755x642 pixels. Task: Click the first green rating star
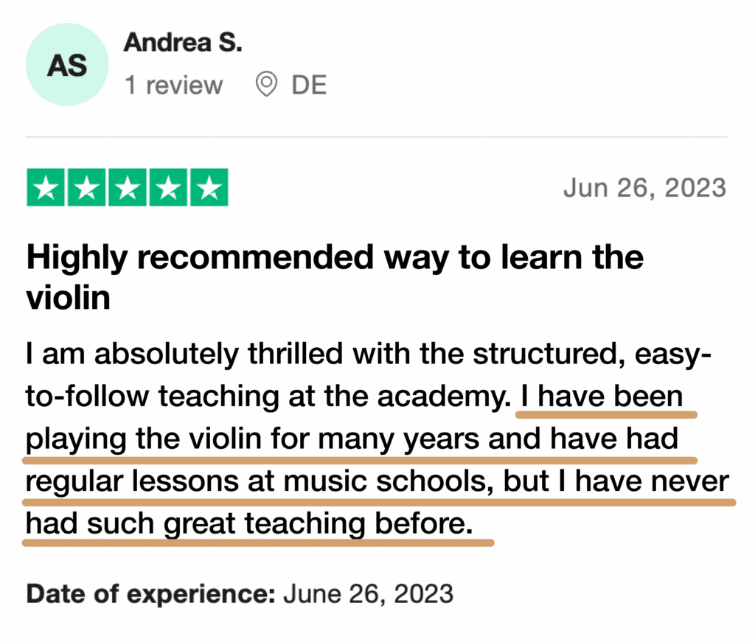coord(46,188)
